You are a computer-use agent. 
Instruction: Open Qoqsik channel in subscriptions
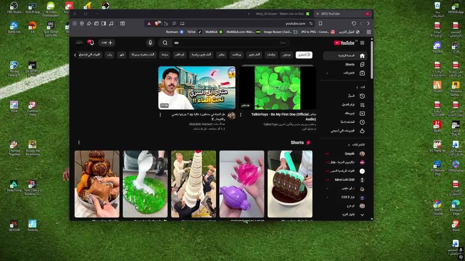(x=345, y=154)
